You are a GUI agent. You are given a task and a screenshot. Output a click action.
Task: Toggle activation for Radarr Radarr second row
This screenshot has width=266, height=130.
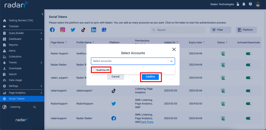click(x=249, y=65)
